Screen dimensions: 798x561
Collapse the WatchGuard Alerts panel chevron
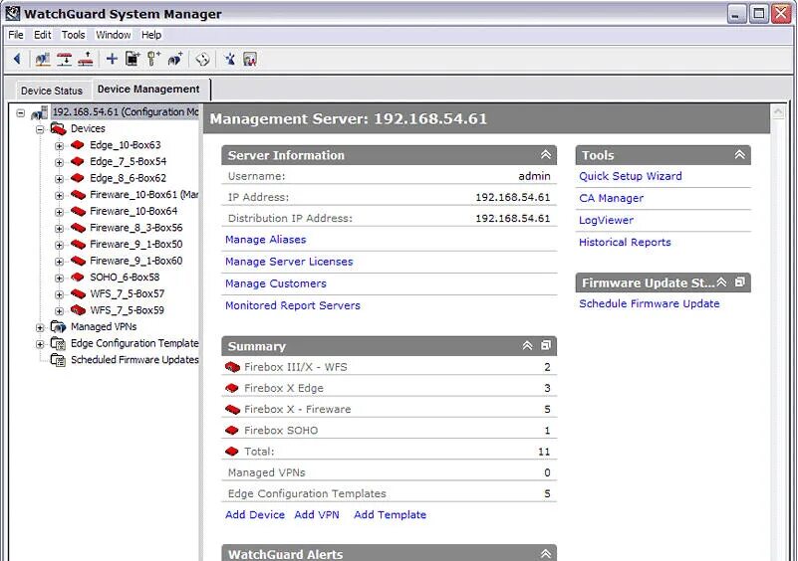coord(546,553)
